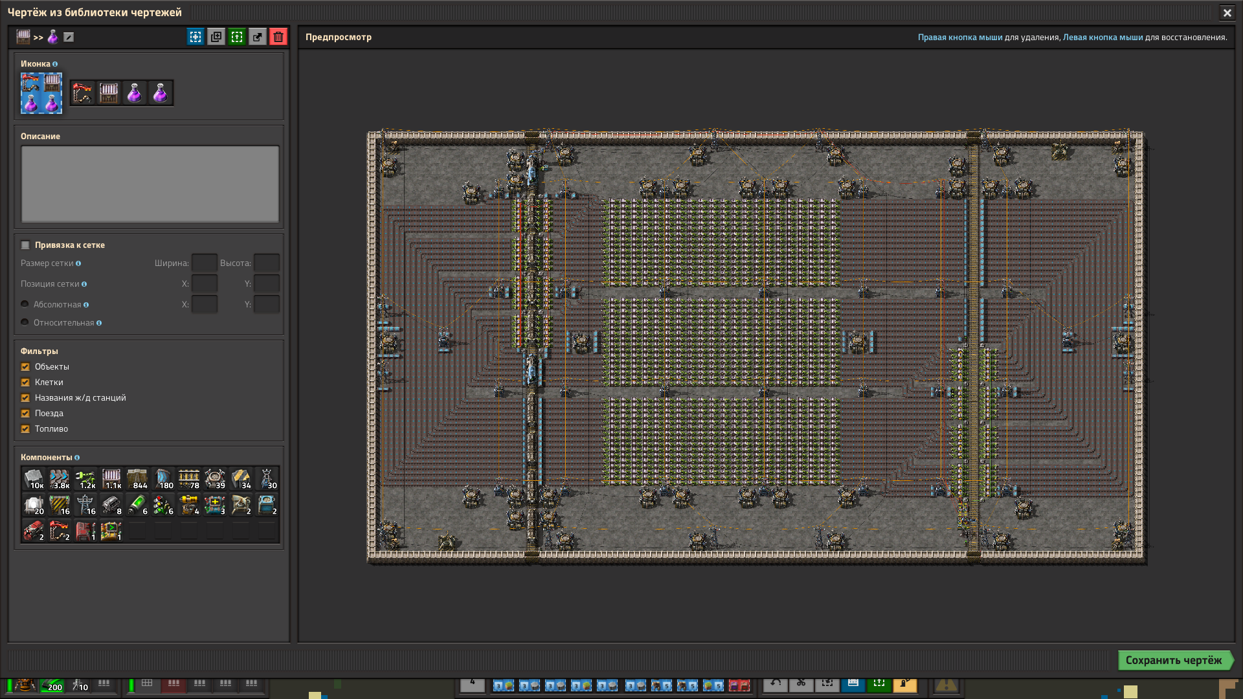Click the Высота grid height field

[x=267, y=263]
